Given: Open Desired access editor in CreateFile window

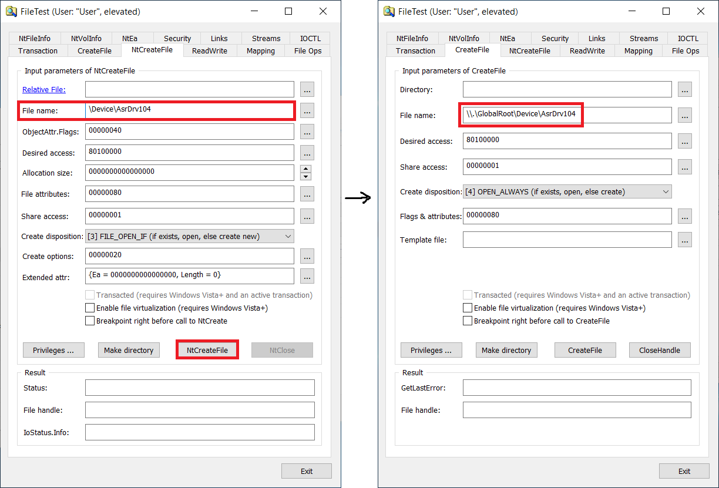Looking at the screenshot, I should [685, 141].
